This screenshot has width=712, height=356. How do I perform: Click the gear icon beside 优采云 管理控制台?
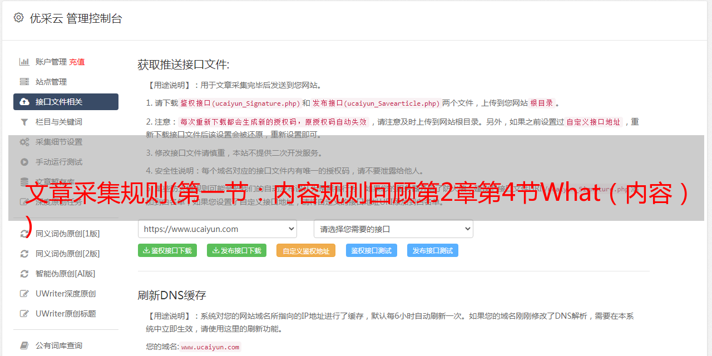click(x=18, y=18)
